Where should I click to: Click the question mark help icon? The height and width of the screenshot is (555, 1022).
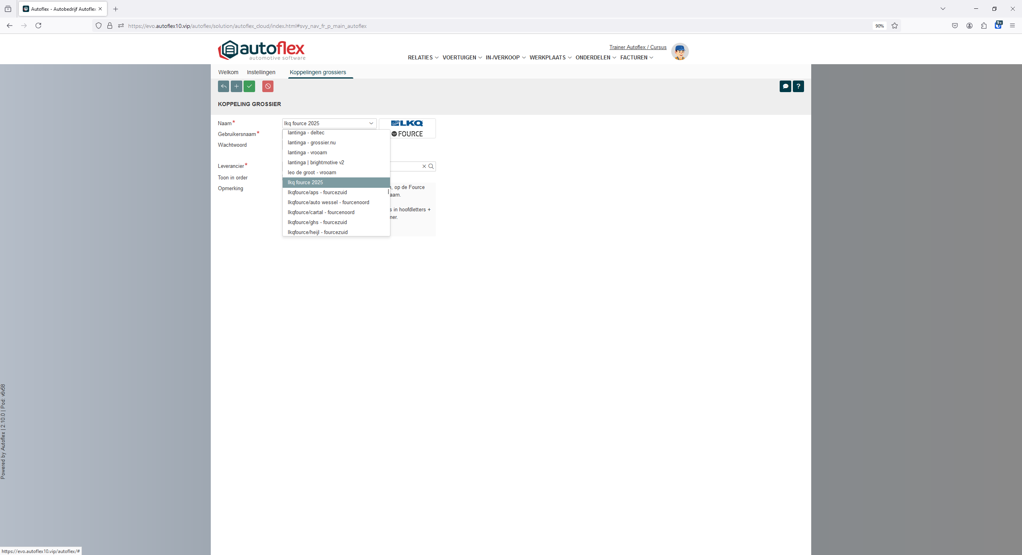pos(798,86)
